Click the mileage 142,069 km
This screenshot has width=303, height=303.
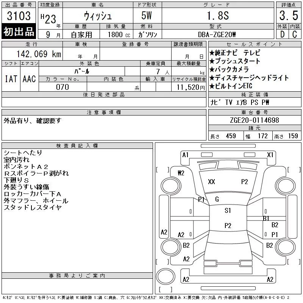pos(39,54)
